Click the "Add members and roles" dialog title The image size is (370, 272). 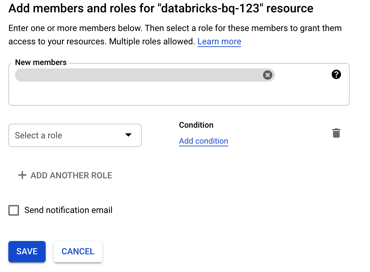coord(161,8)
